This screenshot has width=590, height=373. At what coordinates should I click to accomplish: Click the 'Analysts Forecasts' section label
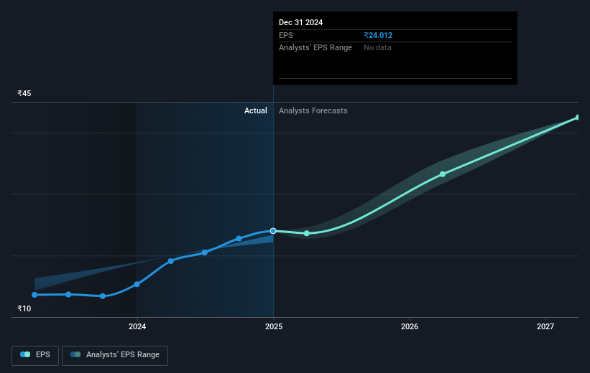pos(313,110)
